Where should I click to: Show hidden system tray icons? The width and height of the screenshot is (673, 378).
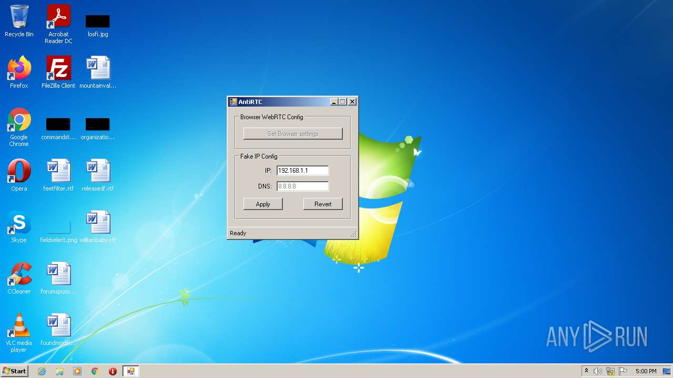click(586, 371)
